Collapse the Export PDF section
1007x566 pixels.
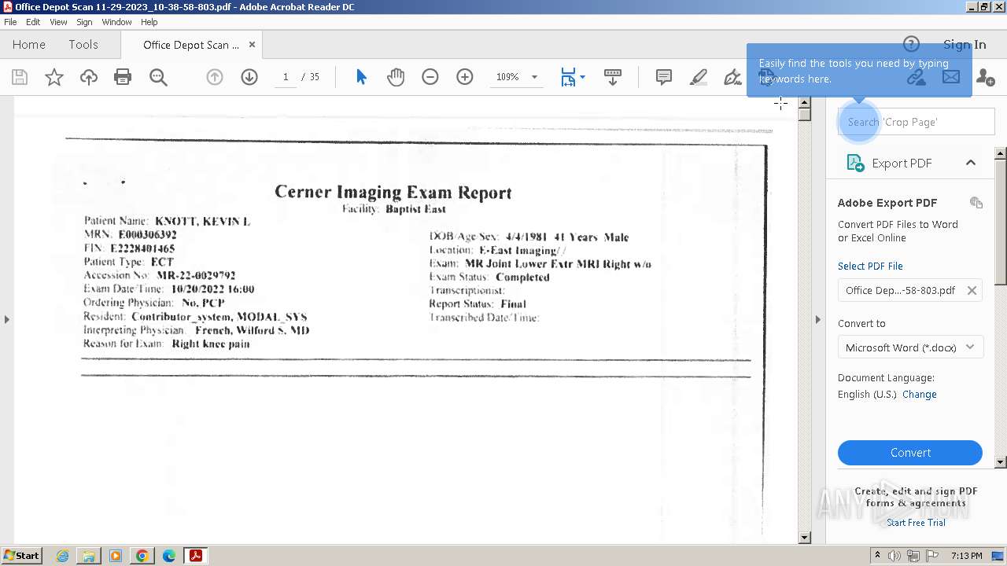coord(971,163)
